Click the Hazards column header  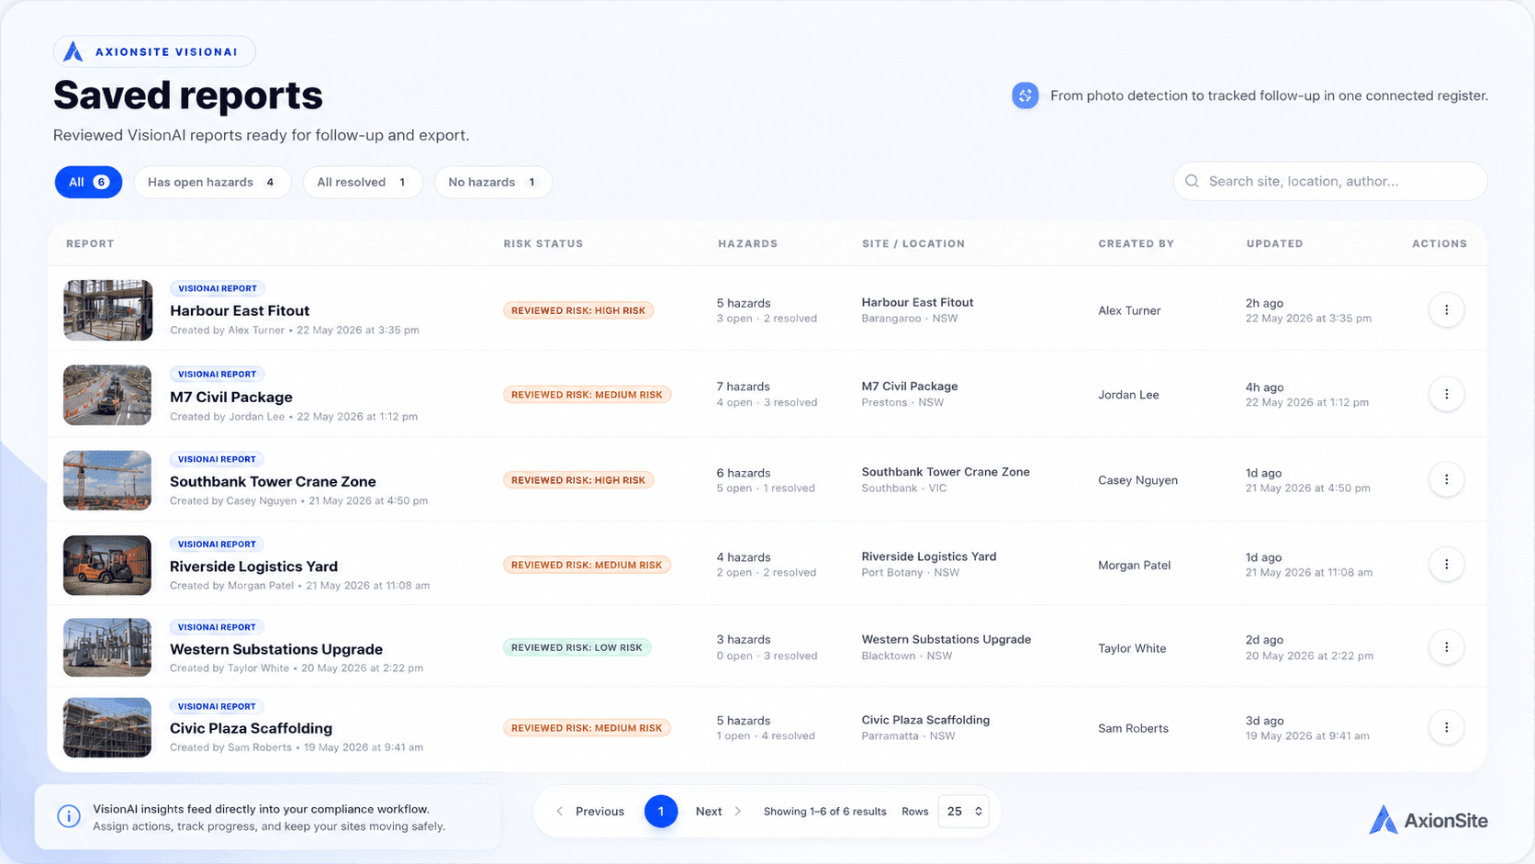(747, 243)
